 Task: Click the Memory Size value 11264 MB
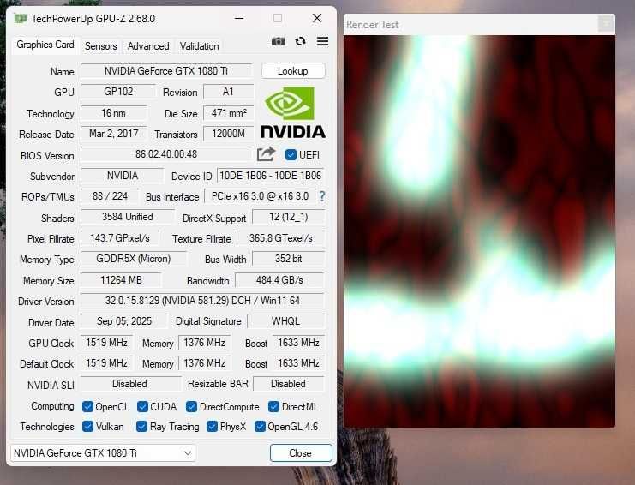click(x=121, y=280)
